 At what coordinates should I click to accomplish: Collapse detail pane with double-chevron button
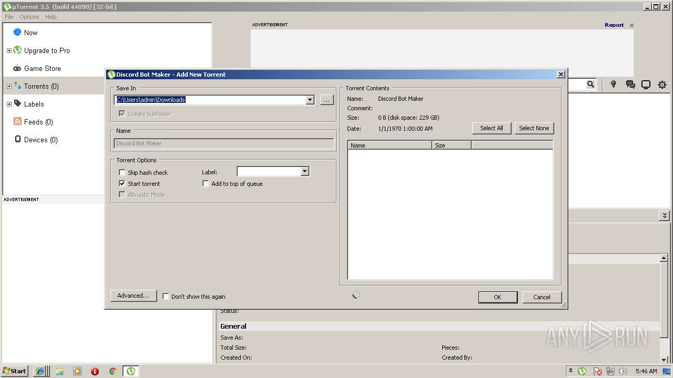(x=665, y=216)
